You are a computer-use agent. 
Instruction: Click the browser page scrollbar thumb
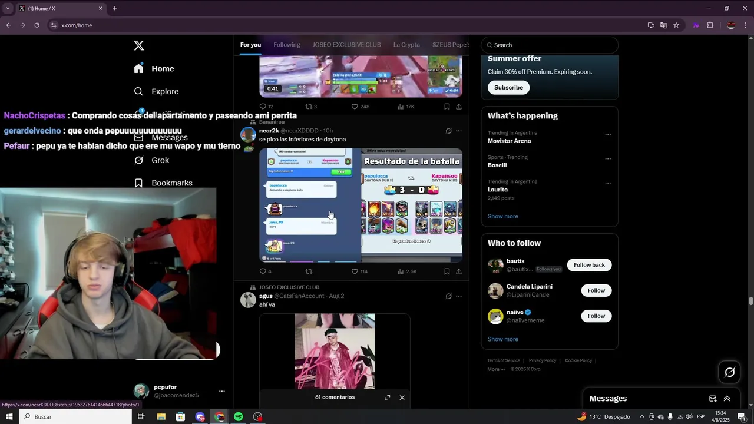750,301
